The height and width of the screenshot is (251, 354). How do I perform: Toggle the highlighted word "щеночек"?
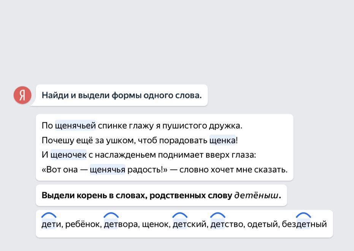pyautogui.click(x=68, y=155)
